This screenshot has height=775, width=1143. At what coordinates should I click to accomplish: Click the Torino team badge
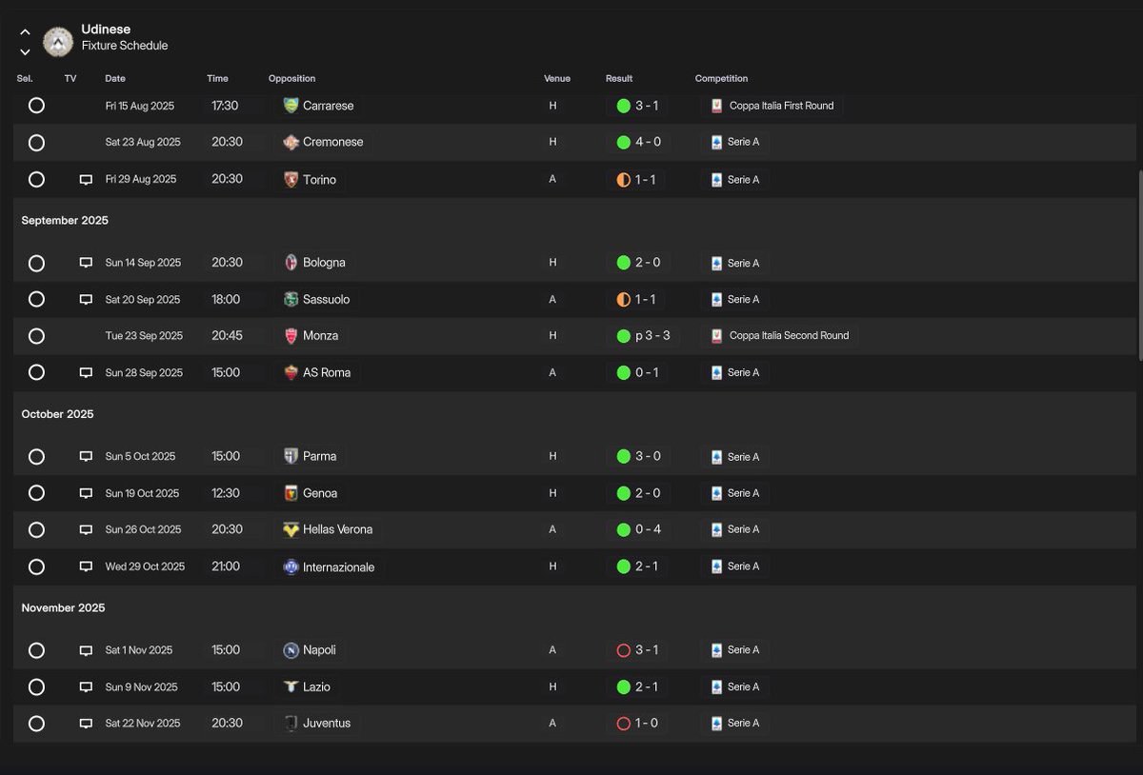291,179
